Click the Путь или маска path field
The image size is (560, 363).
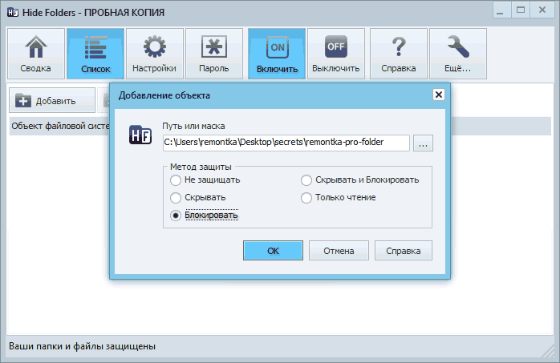coord(286,143)
